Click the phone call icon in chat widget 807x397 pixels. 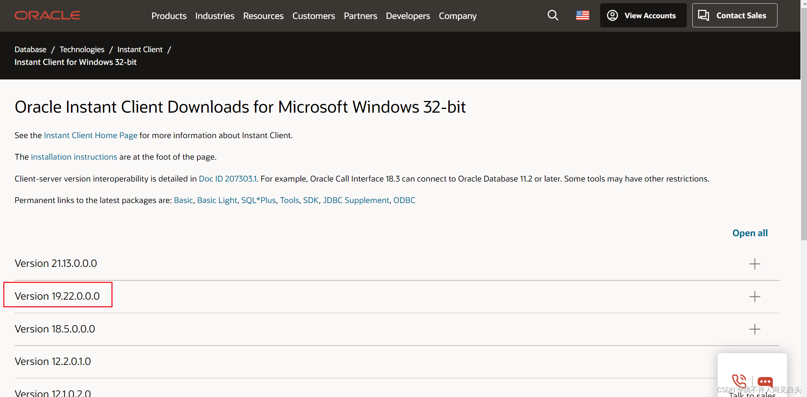[739, 381]
